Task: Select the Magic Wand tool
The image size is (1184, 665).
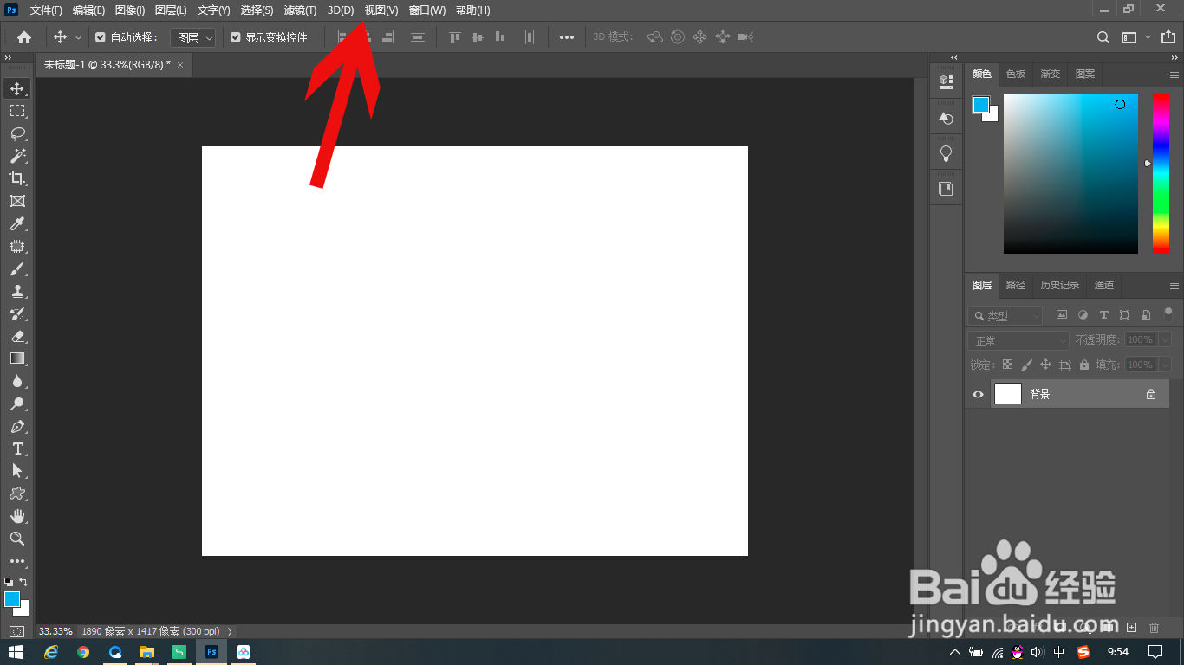Action: 17,156
